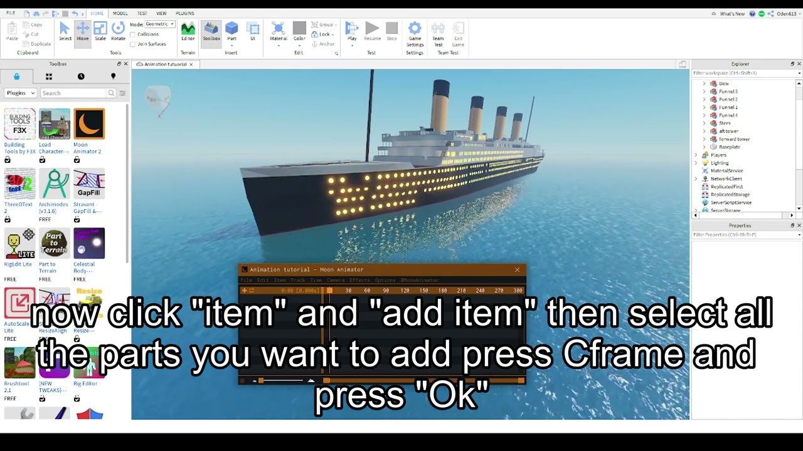
Task: Pick the Rotate tool
Action: coord(118,31)
